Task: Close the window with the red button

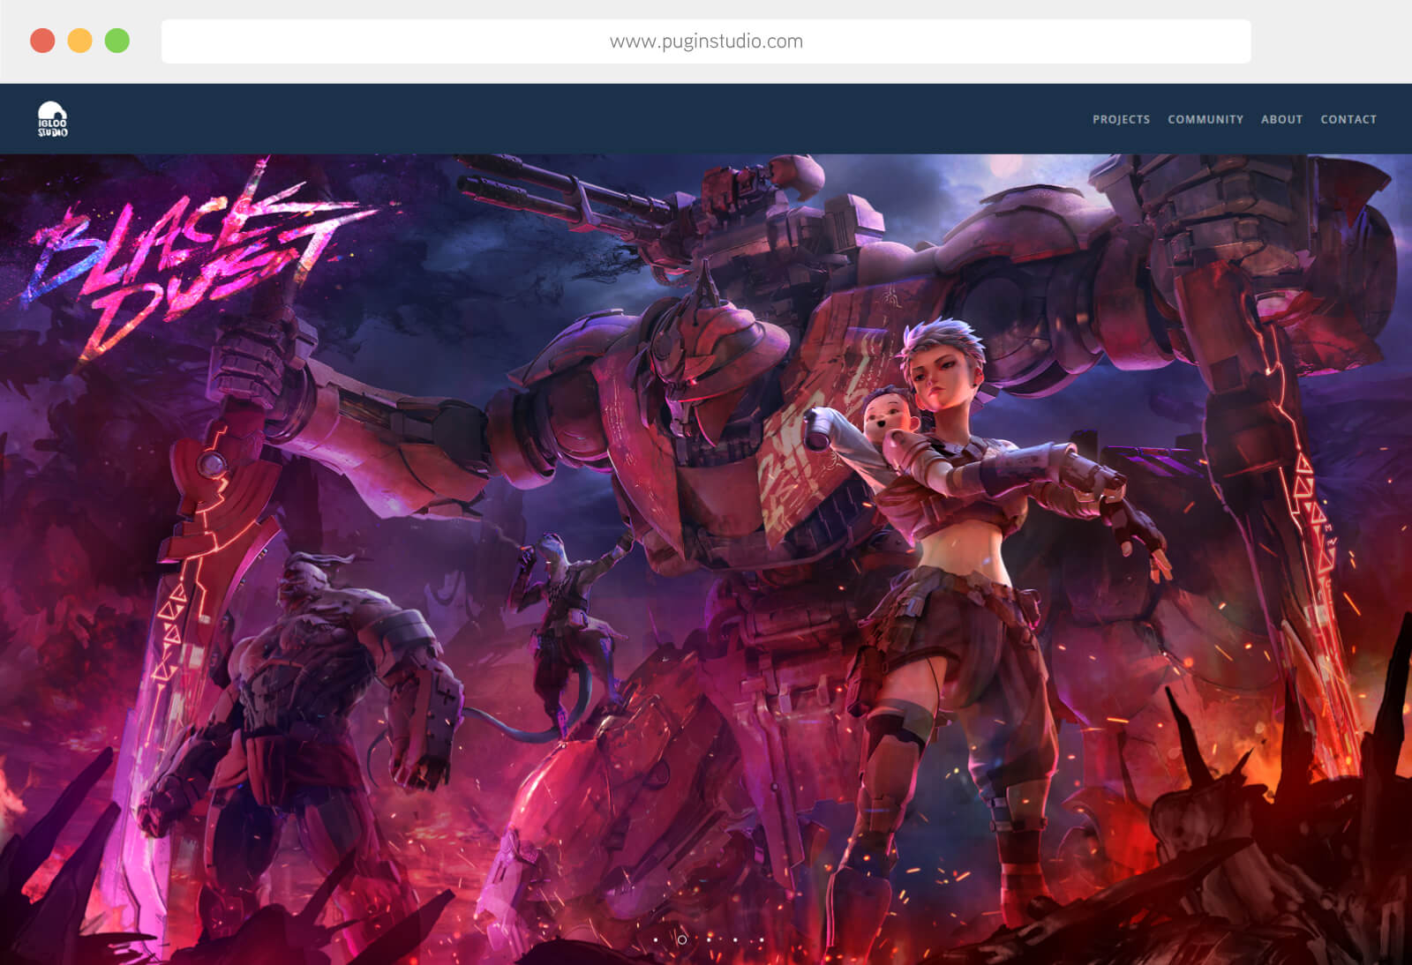Action: (42, 41)
